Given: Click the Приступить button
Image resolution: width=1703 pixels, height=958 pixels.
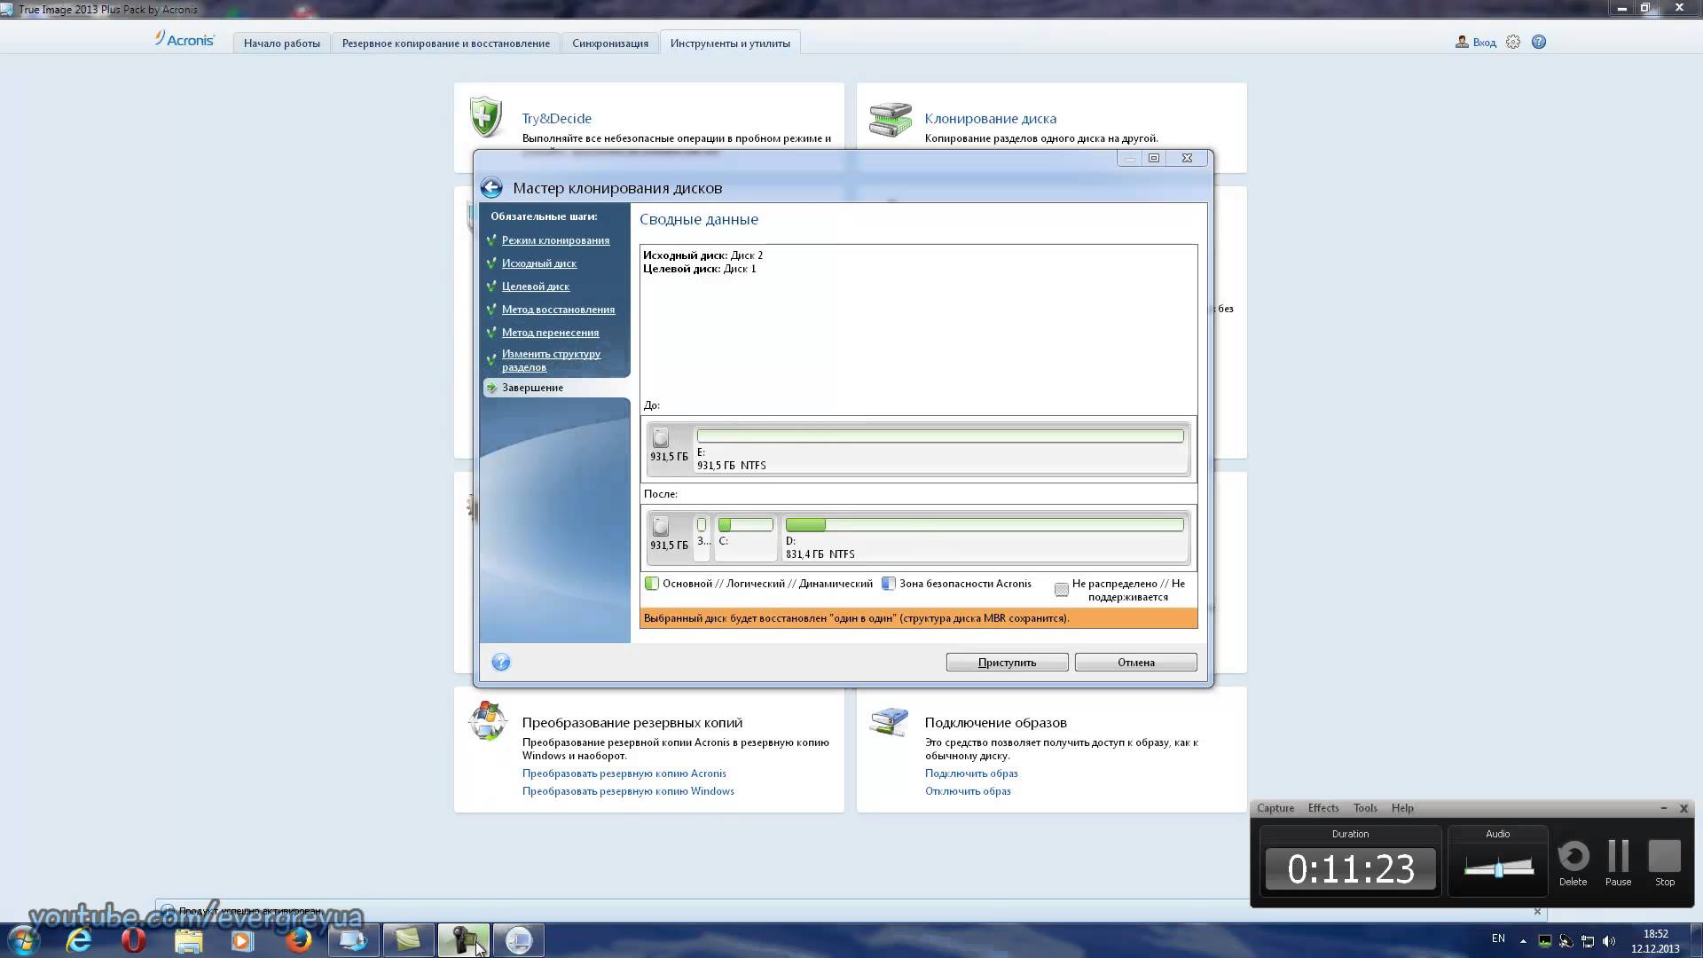Looking at the screenshot, I should click(1007, 663).
